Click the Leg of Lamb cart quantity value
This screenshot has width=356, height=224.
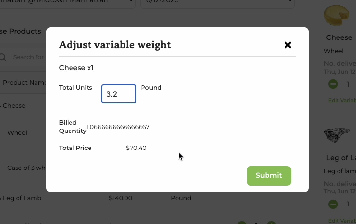pyautogui.click(x=348, y=204)
